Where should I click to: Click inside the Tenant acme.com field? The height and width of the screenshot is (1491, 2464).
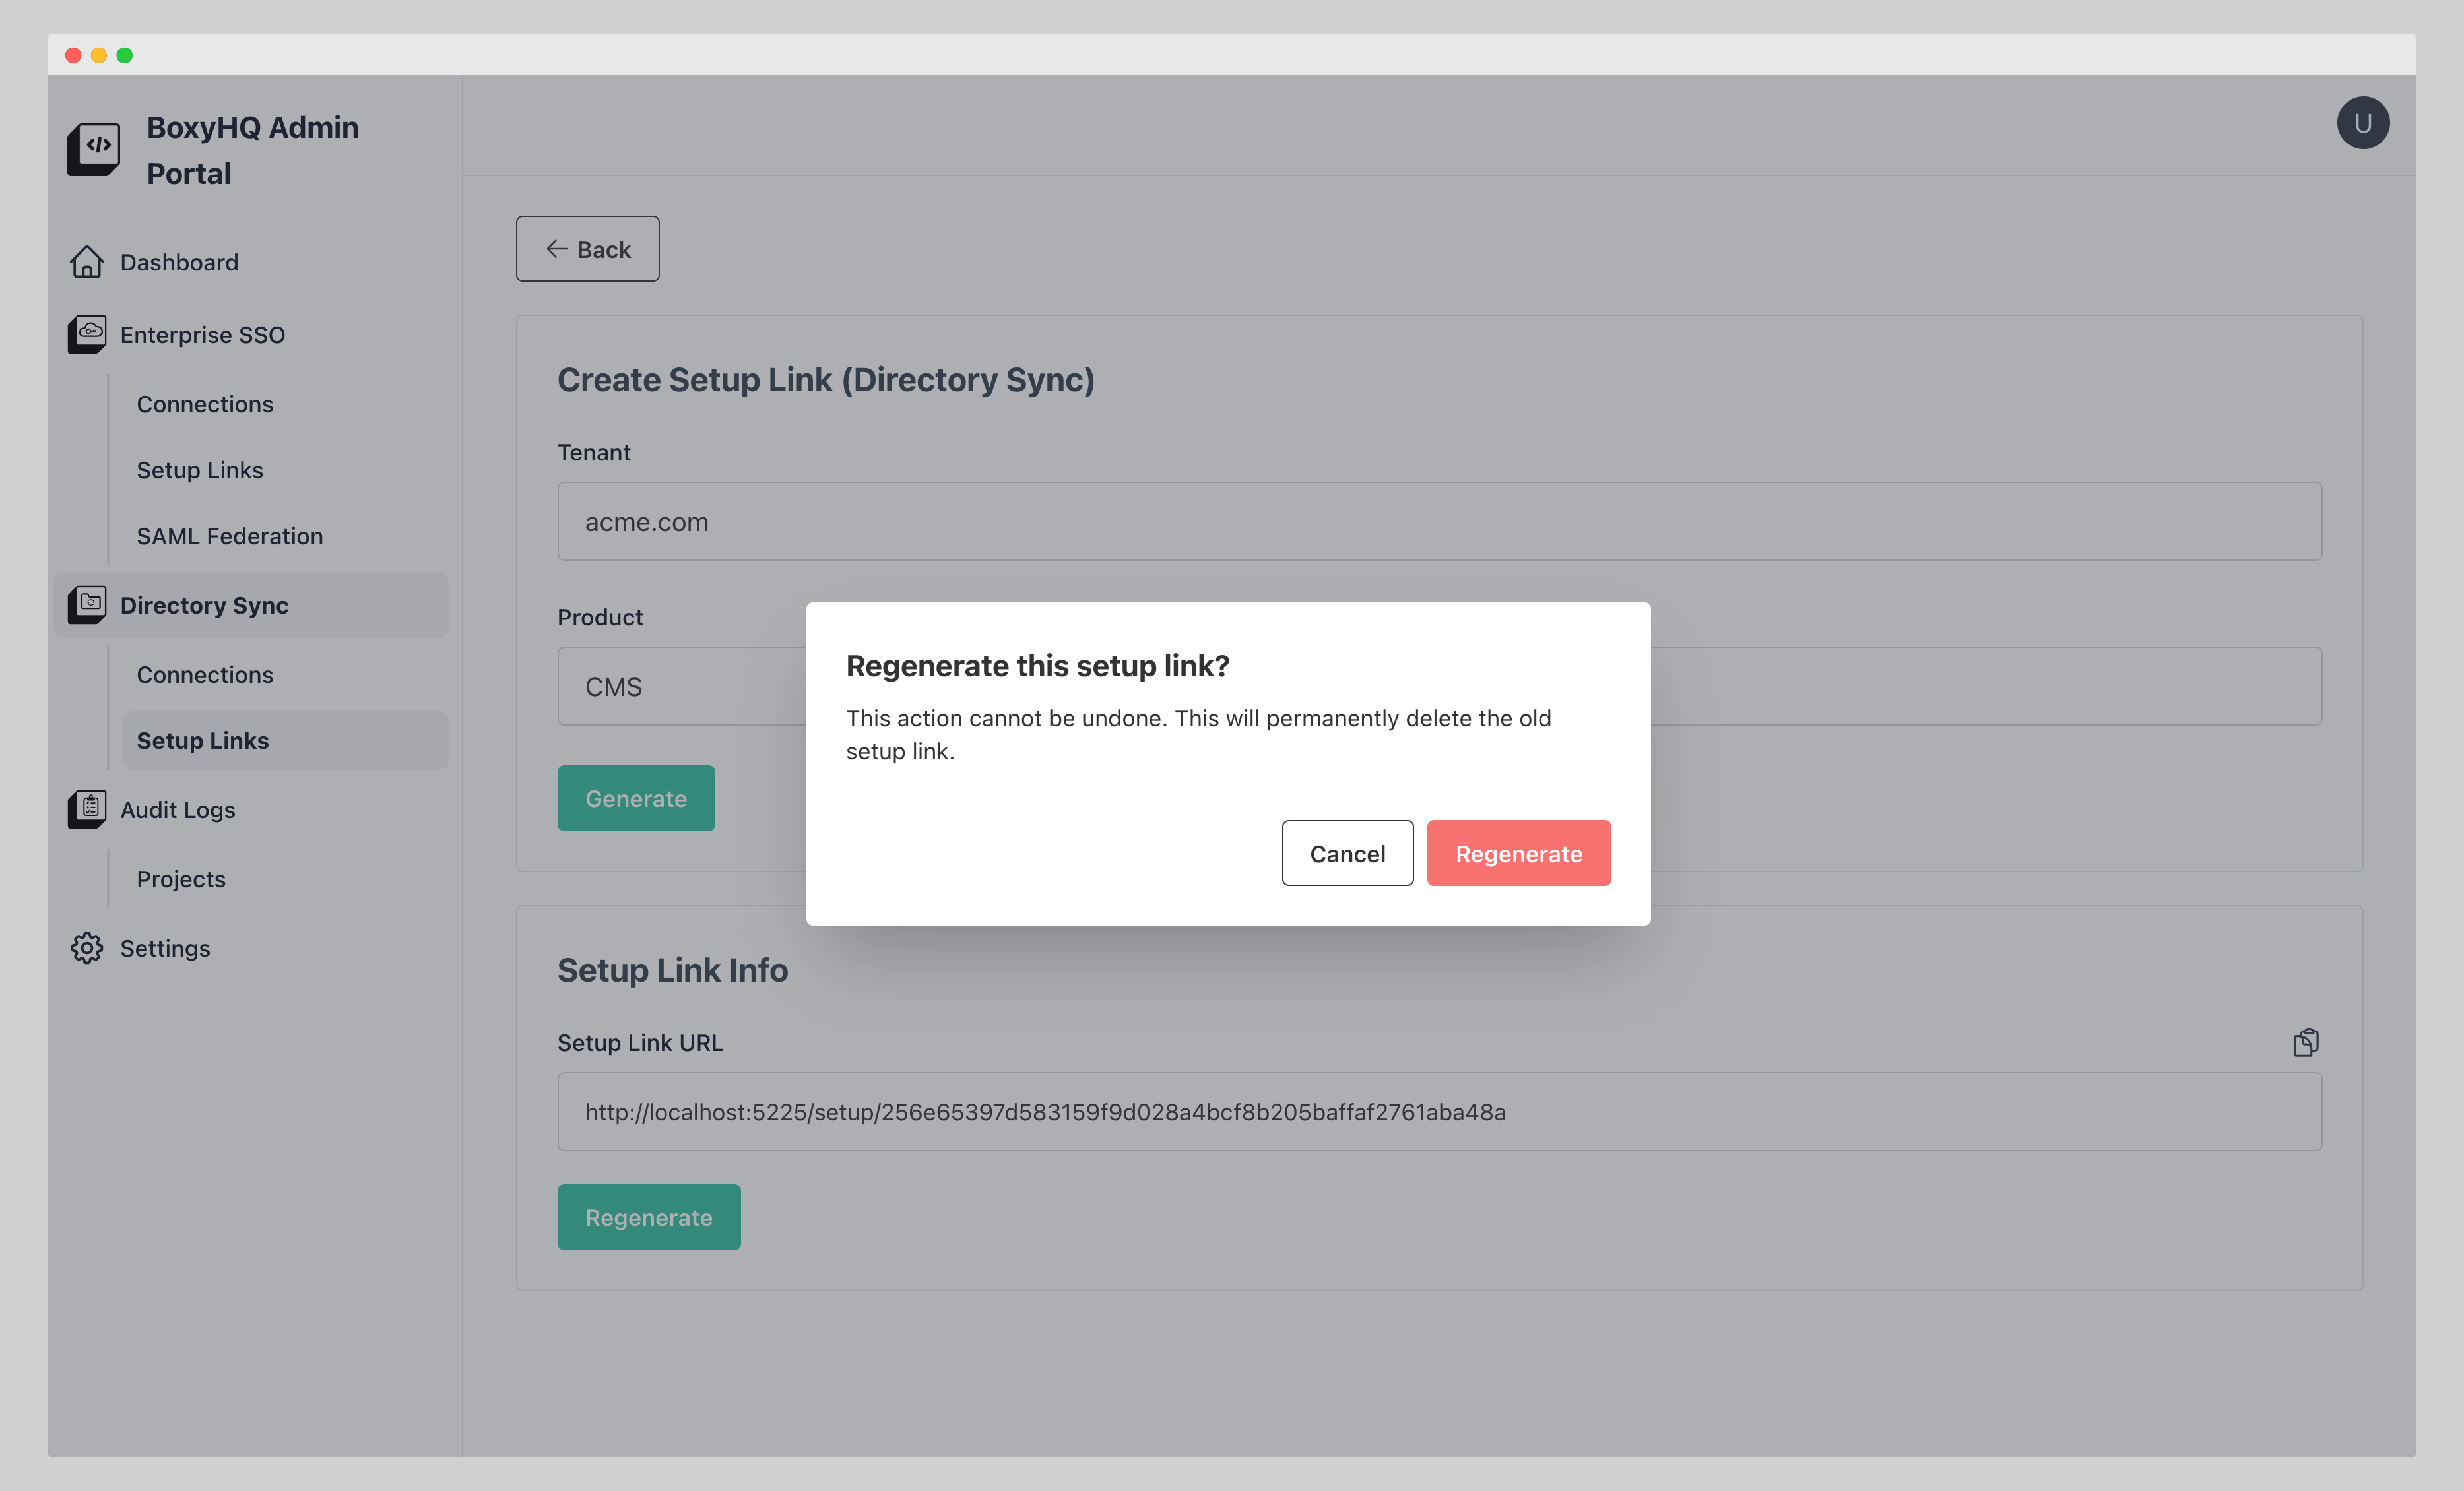point(1438,521)
